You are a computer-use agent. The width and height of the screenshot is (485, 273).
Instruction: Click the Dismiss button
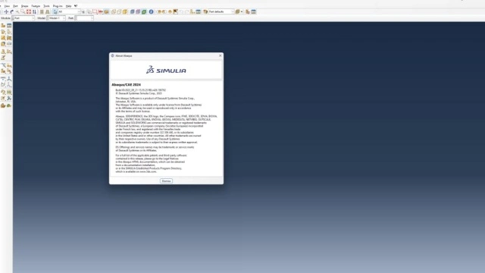pos(166,180)
